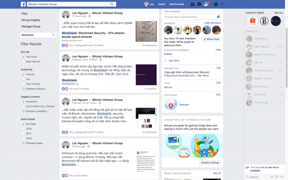This screenshot has width=288, height=180.
Task: Click the page's vertical scrollbar
Action: click(286, 57)
